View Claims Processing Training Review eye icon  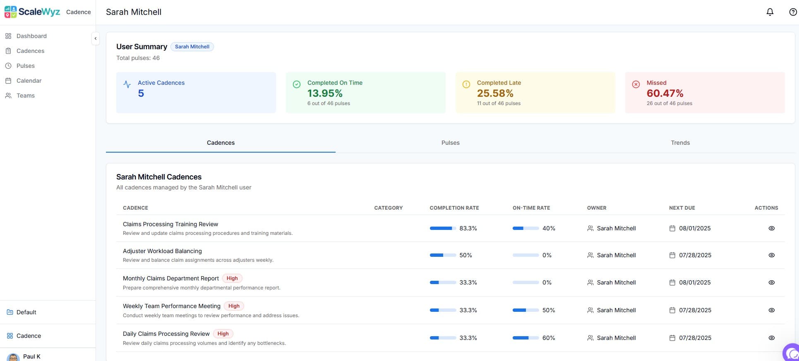click(771, 228)
